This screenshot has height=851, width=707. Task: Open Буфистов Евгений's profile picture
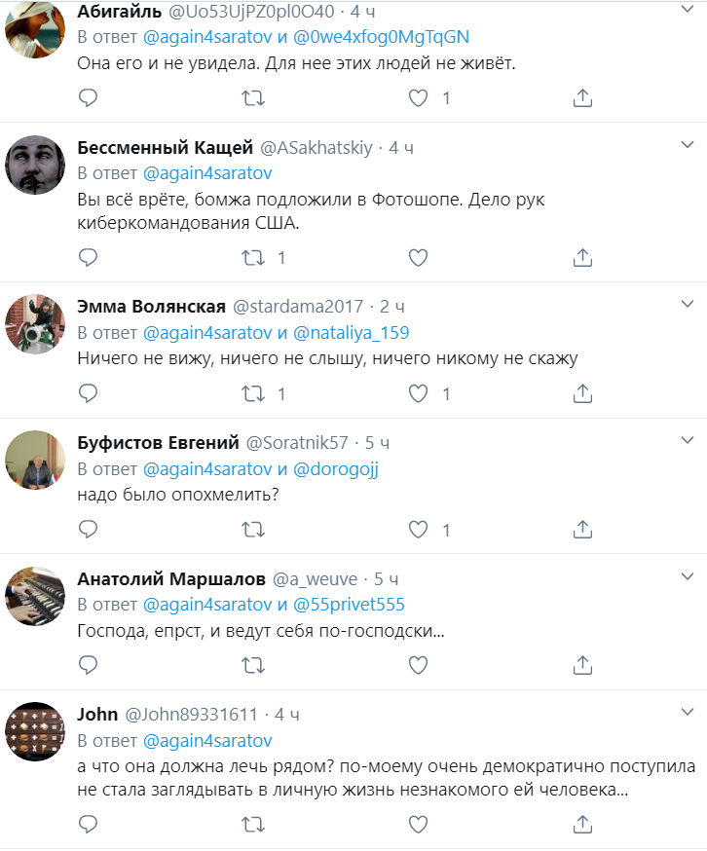[35, 460]
